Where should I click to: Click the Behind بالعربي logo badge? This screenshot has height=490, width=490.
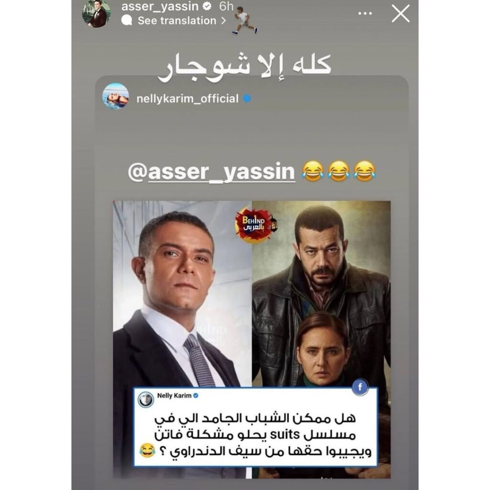[x=256, y=224]
